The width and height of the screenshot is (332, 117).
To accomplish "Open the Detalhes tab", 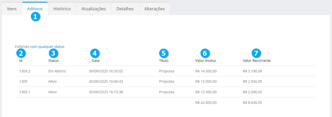I will (125, 9).
